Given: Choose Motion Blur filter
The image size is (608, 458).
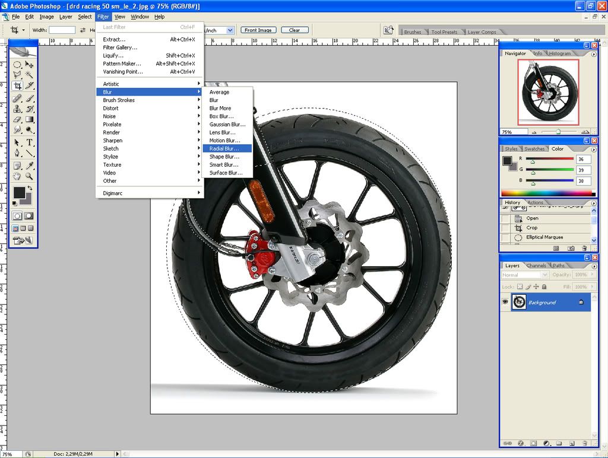Looking at the screenshot, I should click(x=227, y=140).
